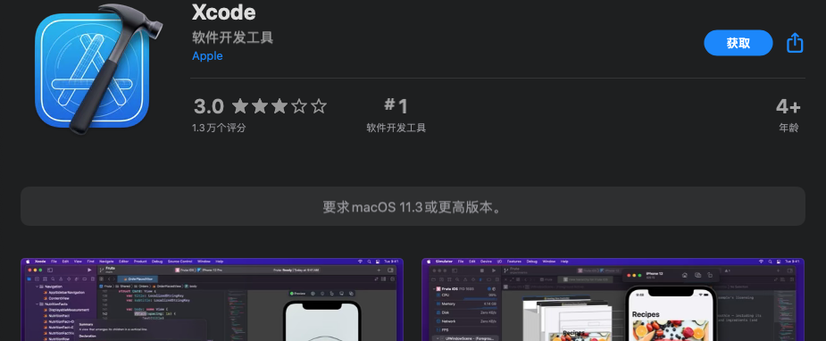
Task: Click the Xcode app title
Action: tap(224, 12)
